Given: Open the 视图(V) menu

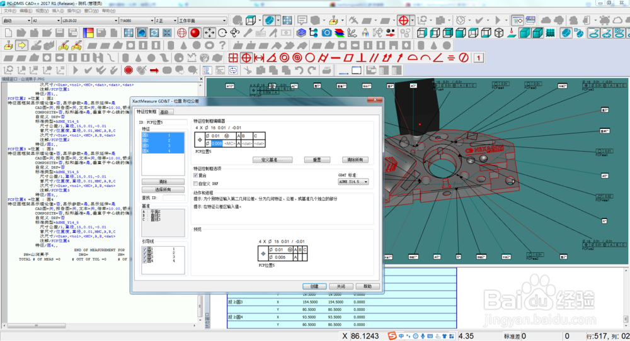Looking at the screenshot, I should pyautogui.click(x=42, y=11).
